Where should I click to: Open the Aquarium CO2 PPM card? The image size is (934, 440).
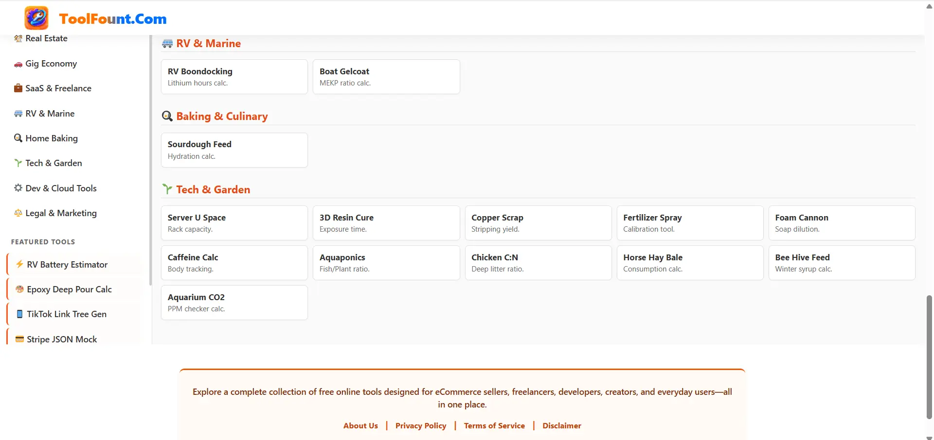point(234,303)
